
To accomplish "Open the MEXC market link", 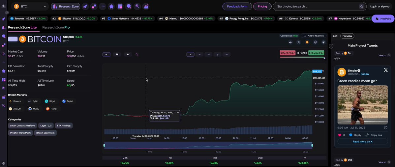I will (x=34, y=109).
